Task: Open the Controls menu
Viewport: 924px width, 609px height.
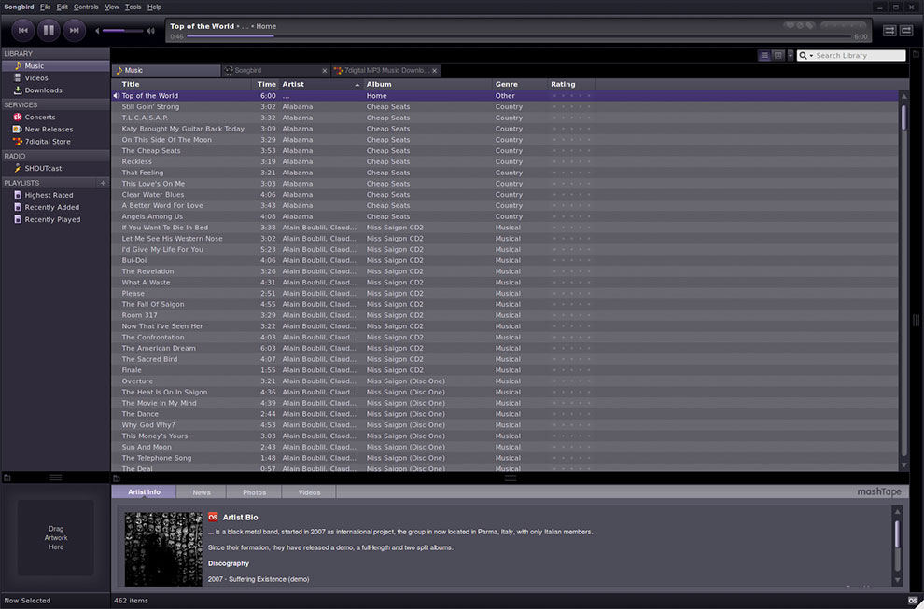Action: pos(86,7)
